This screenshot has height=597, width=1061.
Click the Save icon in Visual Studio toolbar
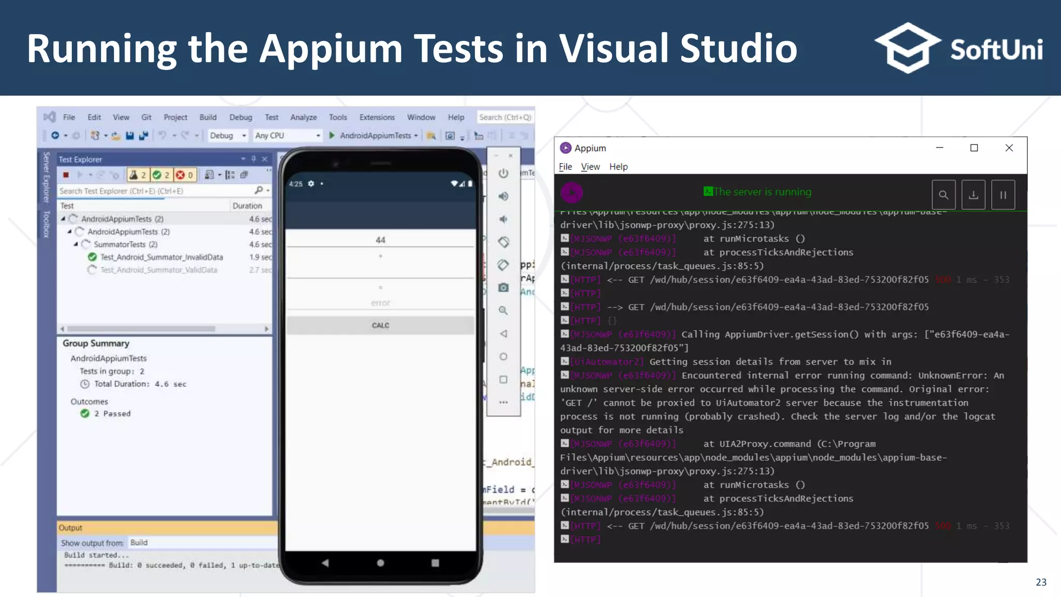[x=130, y=136]
